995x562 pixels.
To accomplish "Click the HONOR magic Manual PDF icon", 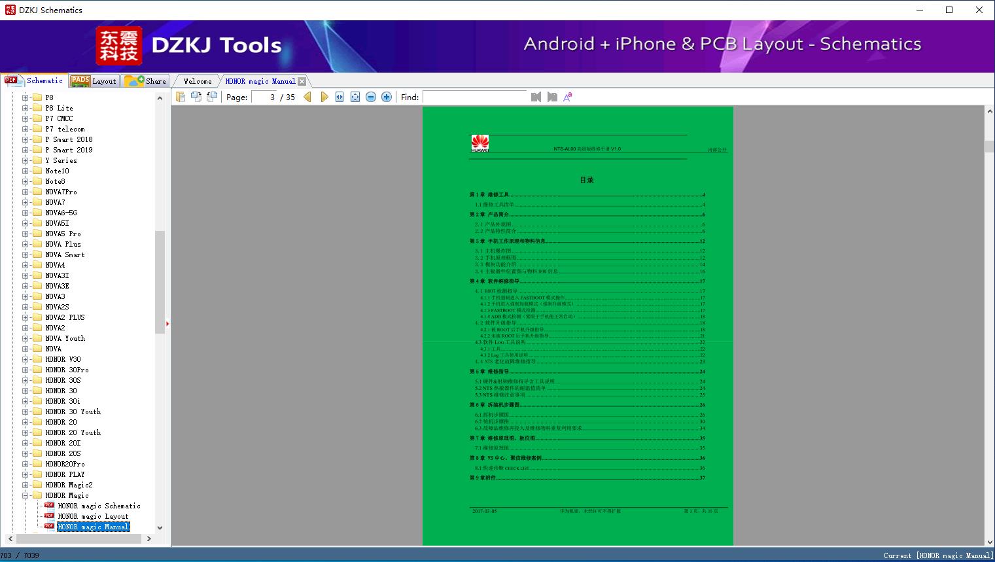I will (x=49, y=526).
